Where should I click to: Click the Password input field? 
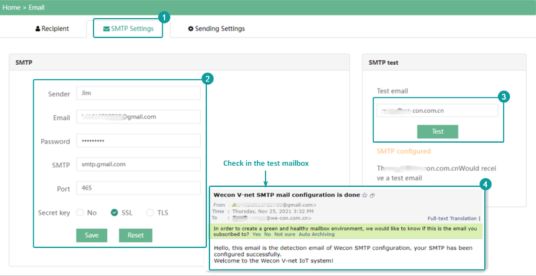(x=138, y=141)
